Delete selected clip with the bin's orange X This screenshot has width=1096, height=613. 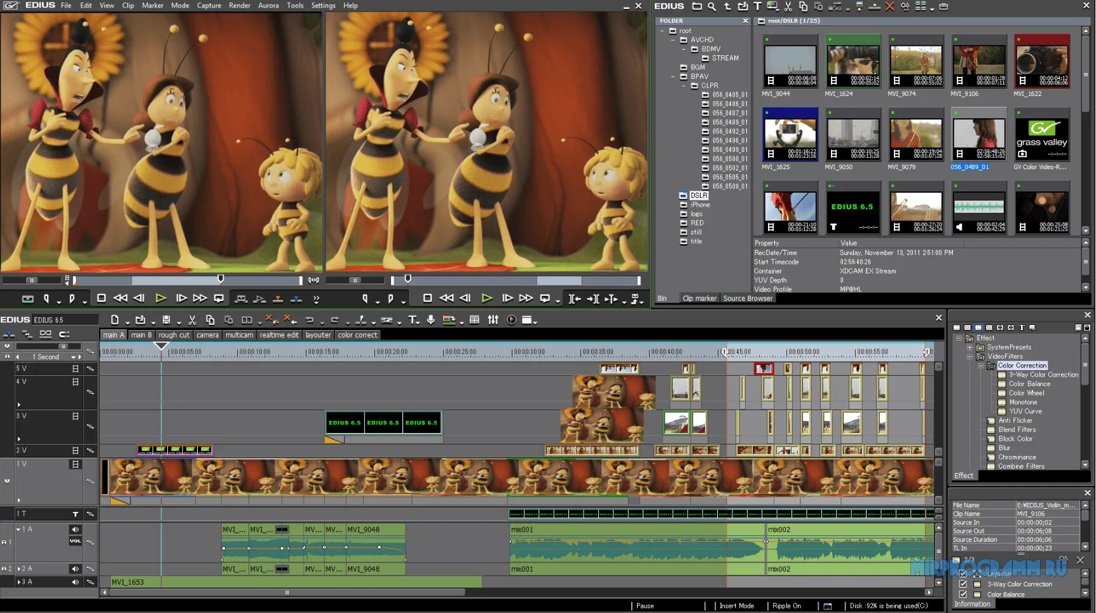pyautogui.click(x=889, y=6)
